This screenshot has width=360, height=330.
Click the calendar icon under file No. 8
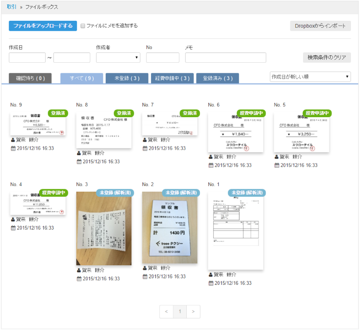coord(79,162)
